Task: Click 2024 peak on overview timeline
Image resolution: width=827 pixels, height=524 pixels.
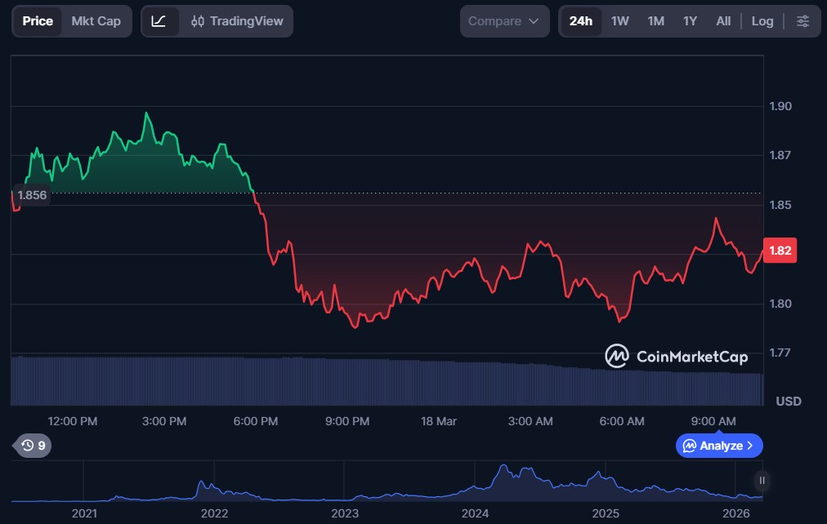Action: point(504,469)
